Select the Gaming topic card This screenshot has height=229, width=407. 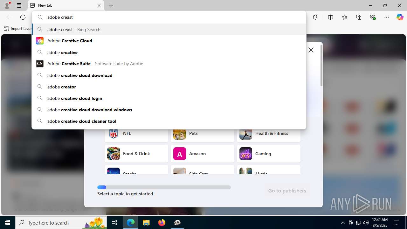tap(269, 154)
